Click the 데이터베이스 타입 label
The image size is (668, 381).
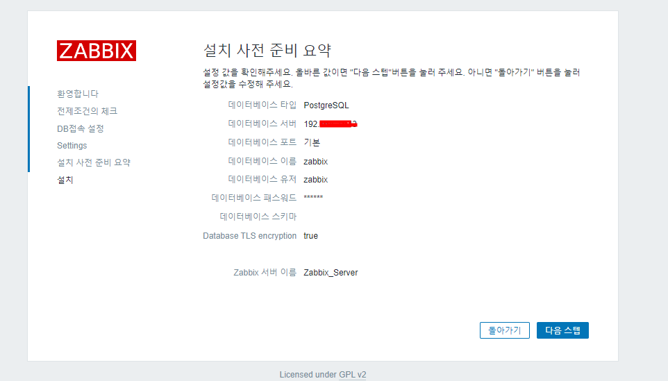tap(262, 105)
